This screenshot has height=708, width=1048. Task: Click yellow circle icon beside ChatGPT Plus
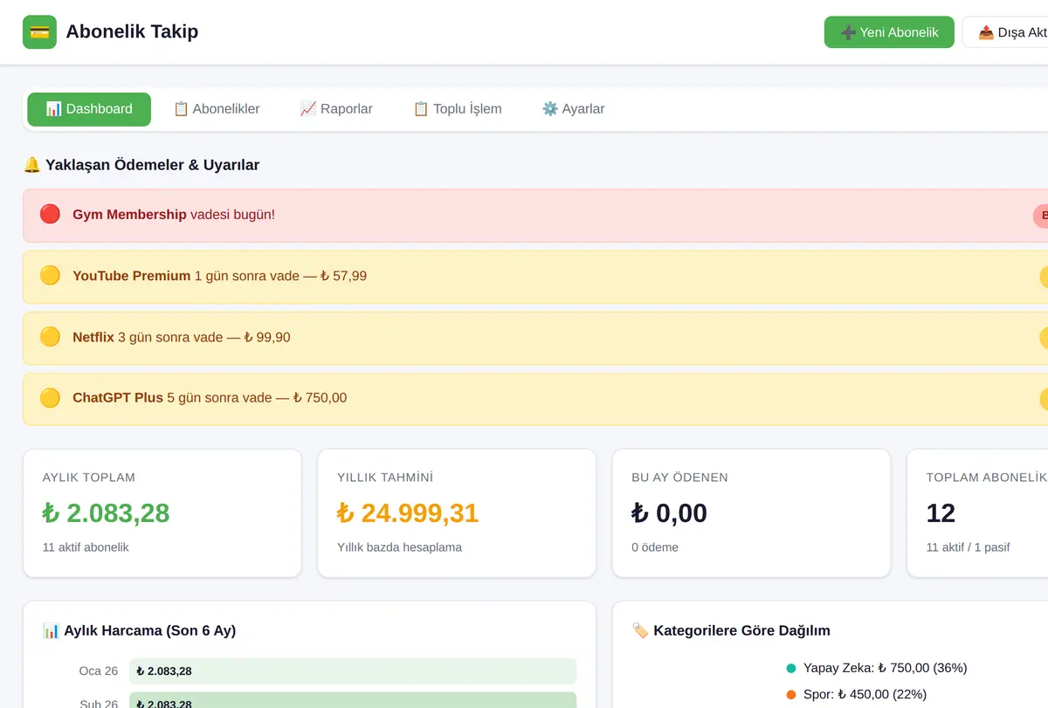click(x=50, y=398)
